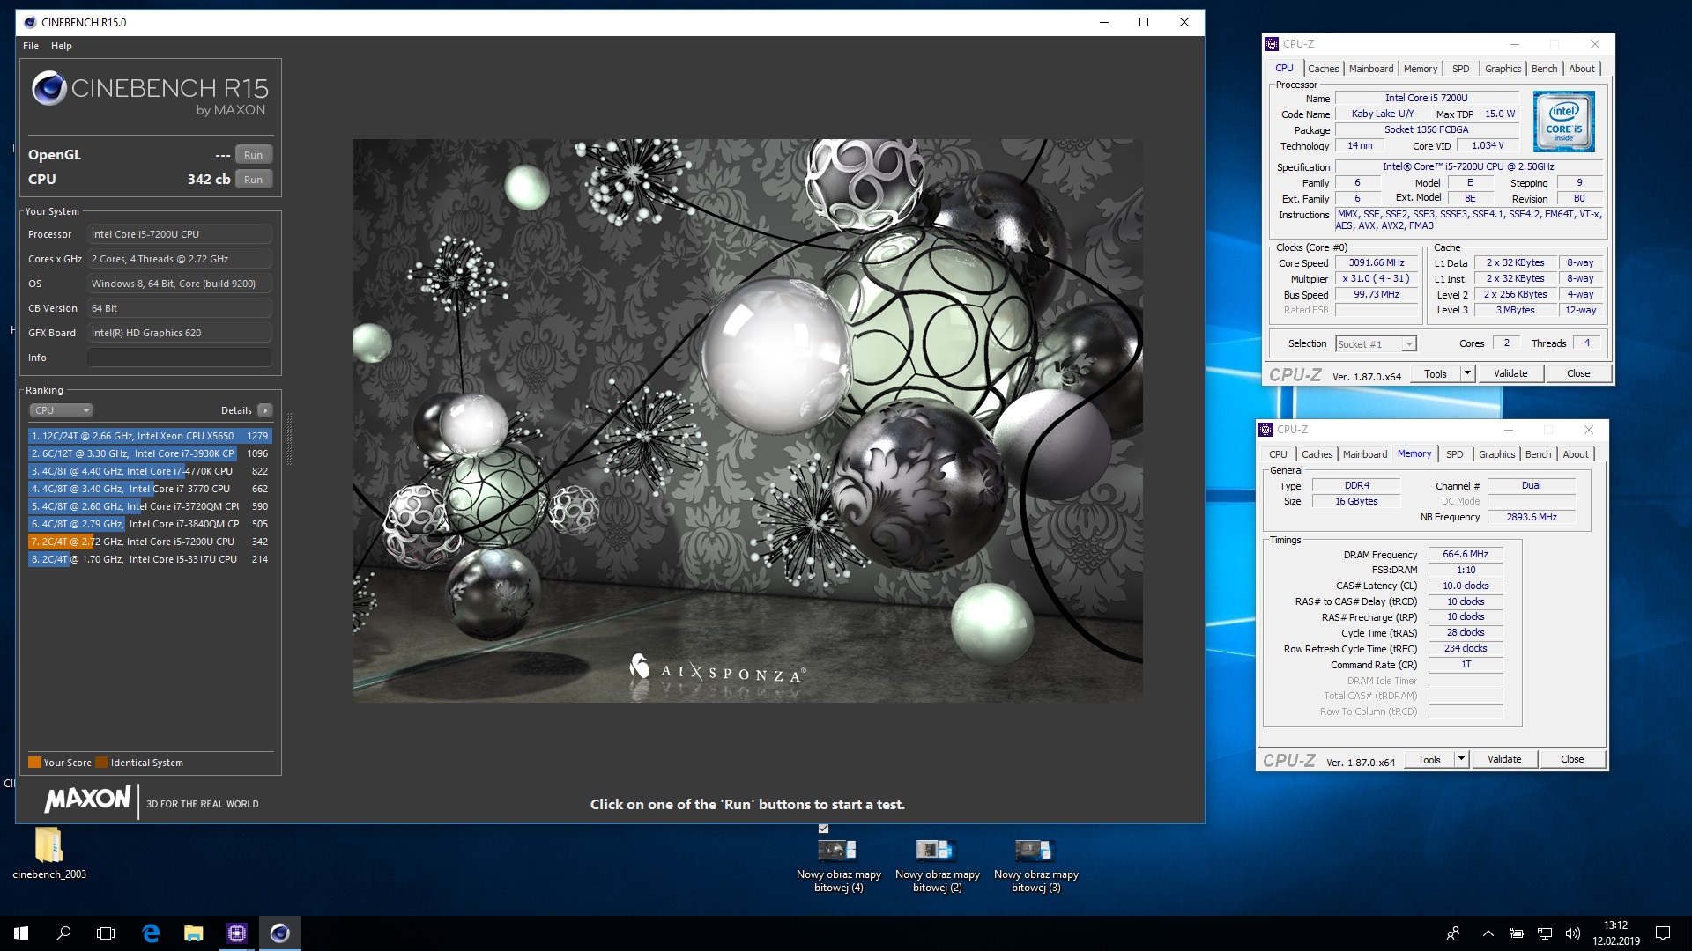Click Close button in bottom CPU-Z window
This screenshot has width=1692, height=951.
coord(1572,760)
